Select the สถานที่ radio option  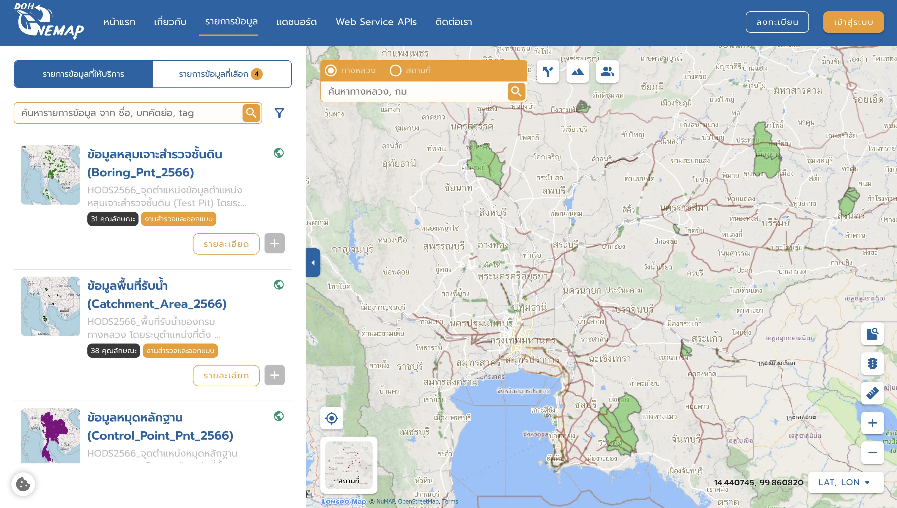[x=395, y=70]
